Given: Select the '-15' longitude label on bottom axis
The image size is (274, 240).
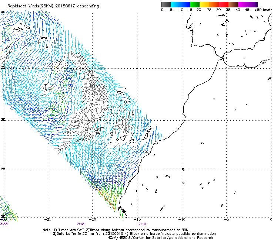Looking at the screenshot, I should click(x=137, y=219).
